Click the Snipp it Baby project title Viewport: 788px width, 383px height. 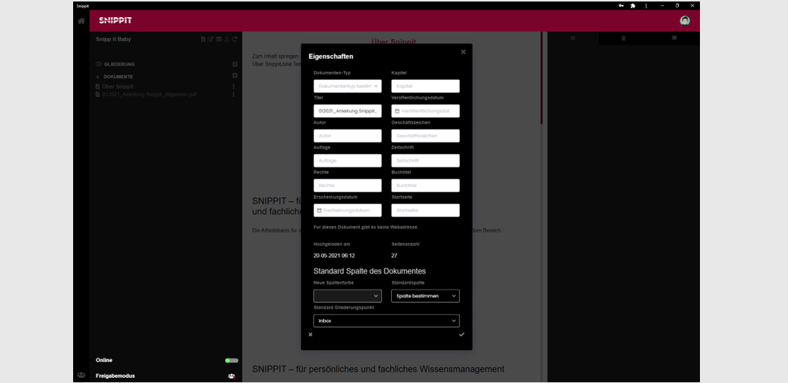coord(113,39)
